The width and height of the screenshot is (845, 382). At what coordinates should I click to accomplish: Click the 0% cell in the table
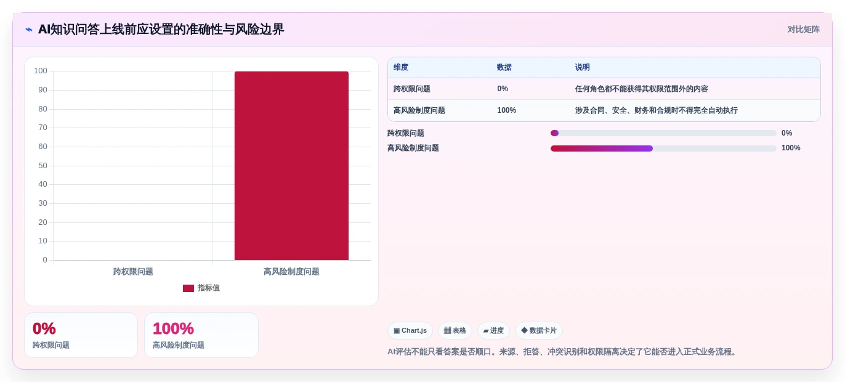(x=503, y=89)
